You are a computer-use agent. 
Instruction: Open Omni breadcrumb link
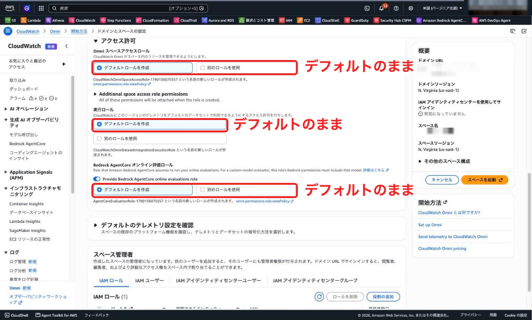pos(55,31)
